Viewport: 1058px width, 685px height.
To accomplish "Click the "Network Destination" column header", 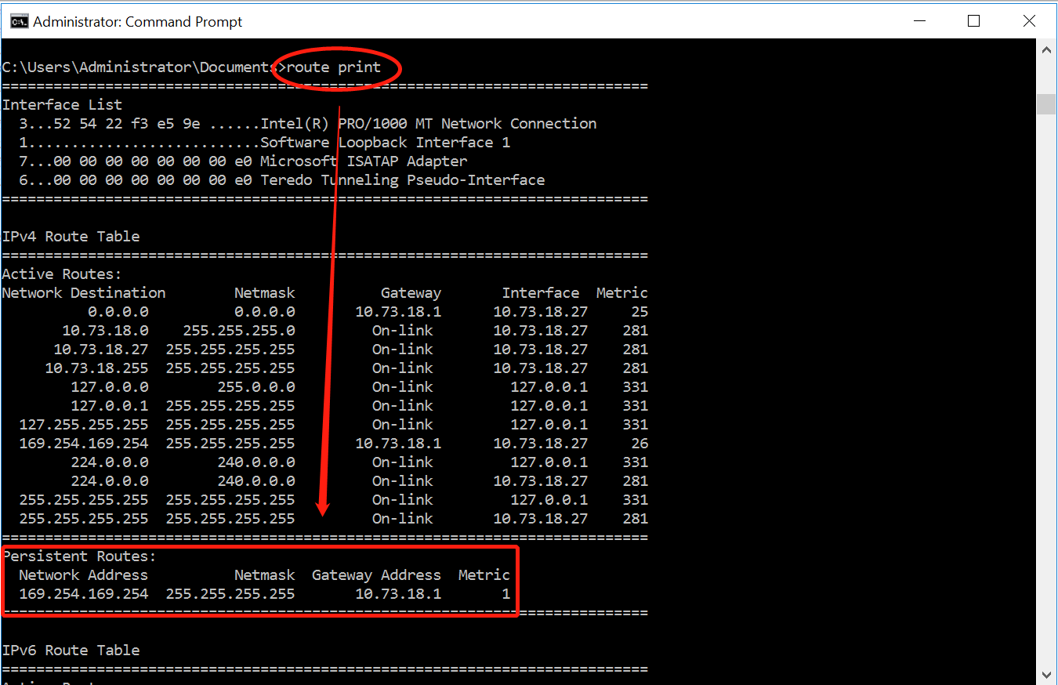I will [84, 293].
